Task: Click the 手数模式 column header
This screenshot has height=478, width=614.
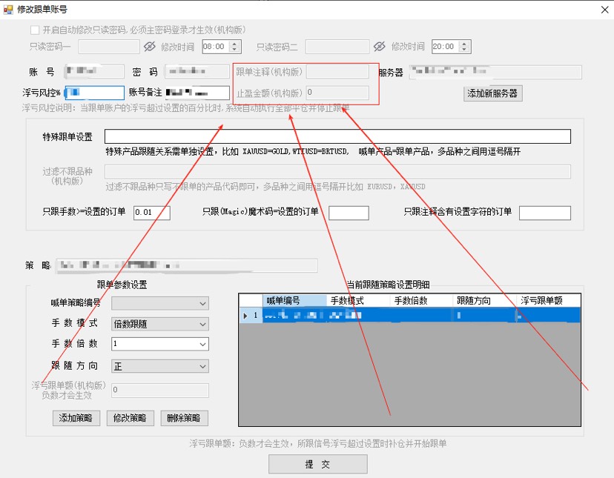Action: (358, 301)
